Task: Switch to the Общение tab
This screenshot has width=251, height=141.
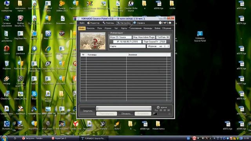Action: [x=167, y=28]
